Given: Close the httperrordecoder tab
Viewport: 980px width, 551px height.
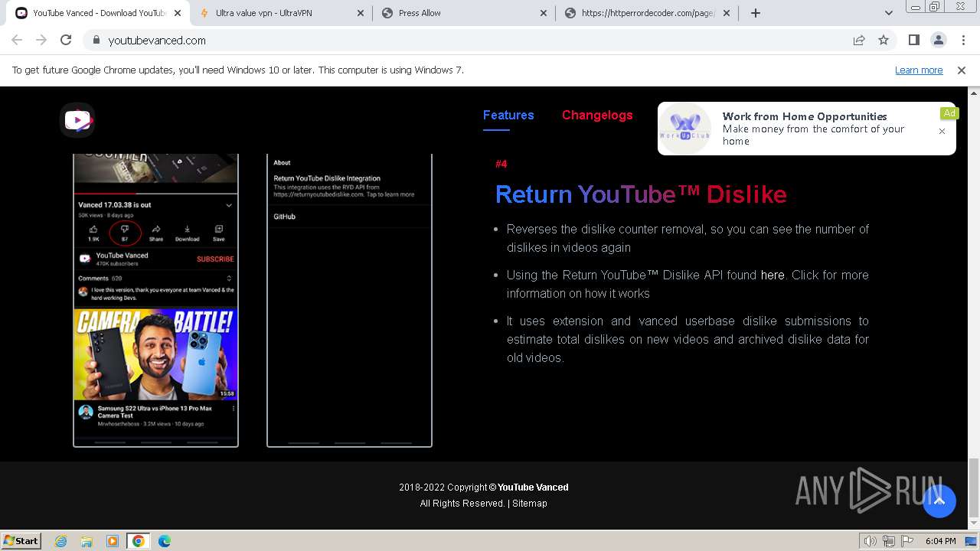Looking at the screenshot, I should point(726,13).
